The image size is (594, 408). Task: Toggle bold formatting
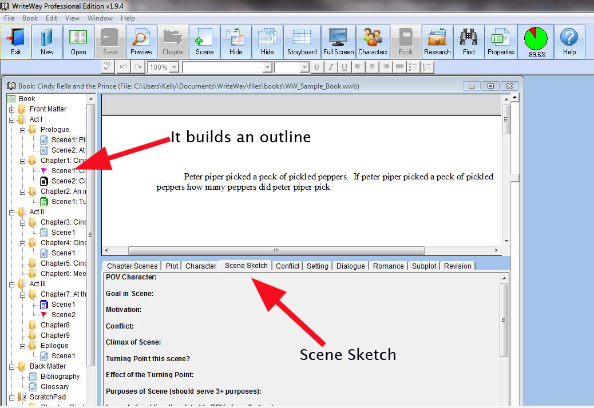(316, 67)
